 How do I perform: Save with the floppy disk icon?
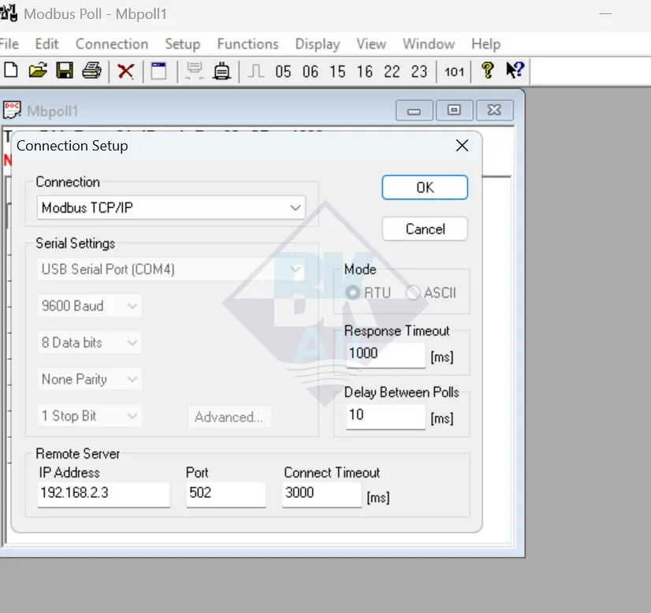tap(65, 70)
